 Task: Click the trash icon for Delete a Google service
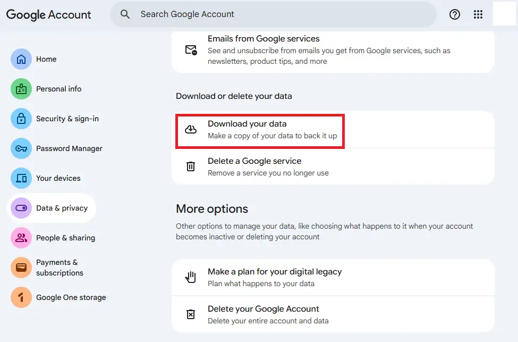[191, 166]
